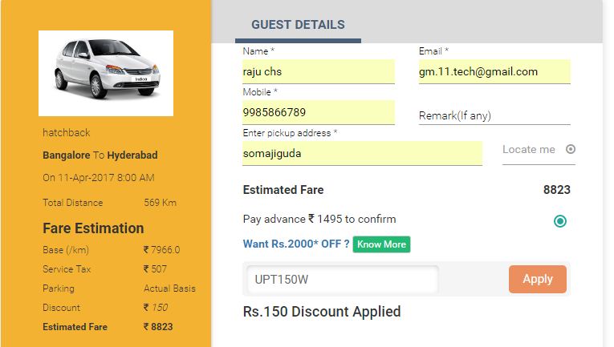614x347 pixels.
Task: Click the Mobile number field
Action: click(318, 112)
